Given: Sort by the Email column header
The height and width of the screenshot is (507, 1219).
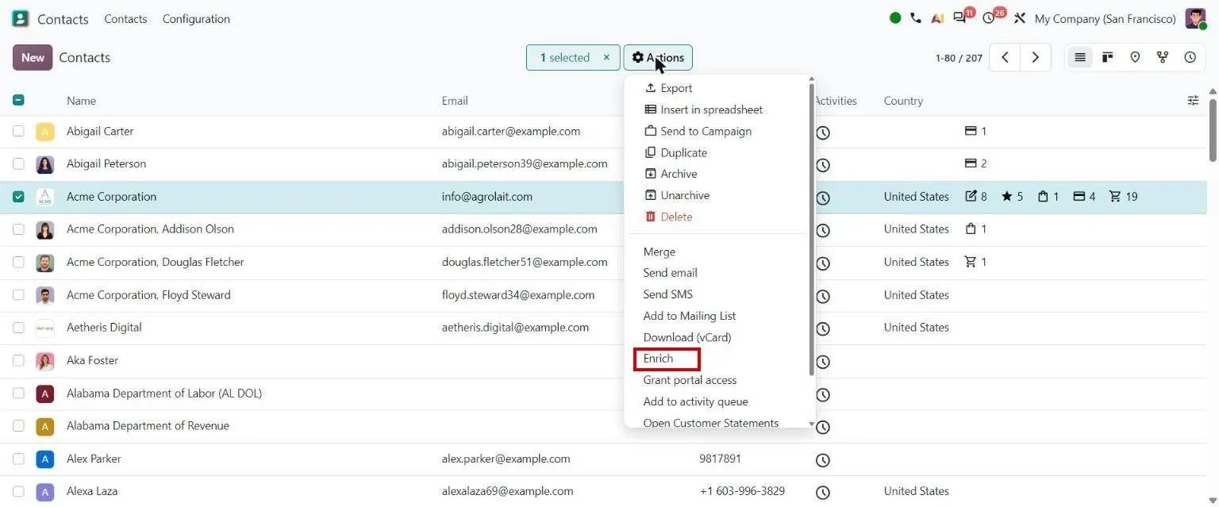Looking at the screenshot, I should tap(455, 101).
